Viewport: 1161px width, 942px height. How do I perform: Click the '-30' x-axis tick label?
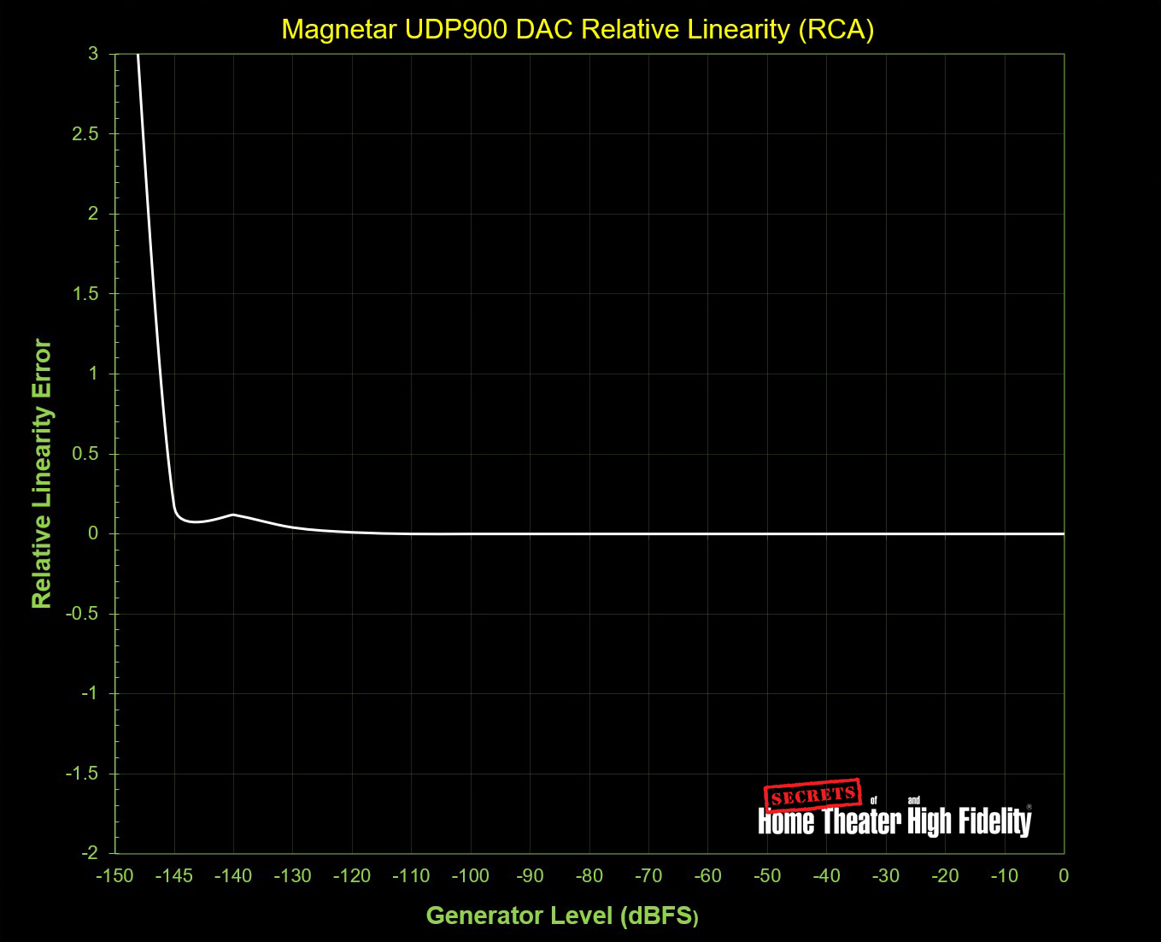pos(886,875)
